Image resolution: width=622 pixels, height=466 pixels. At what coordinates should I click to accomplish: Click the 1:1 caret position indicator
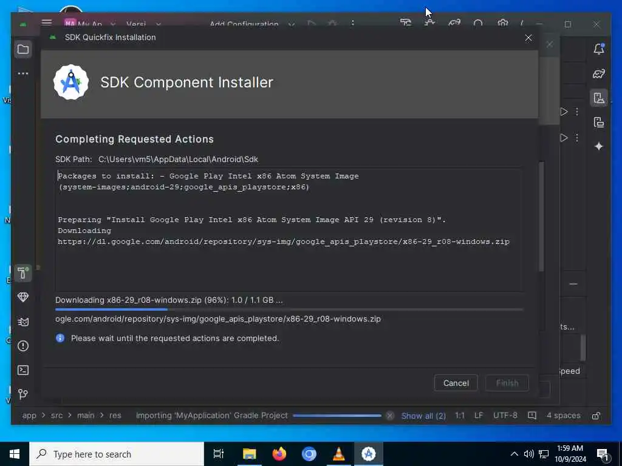pos(459,415)
